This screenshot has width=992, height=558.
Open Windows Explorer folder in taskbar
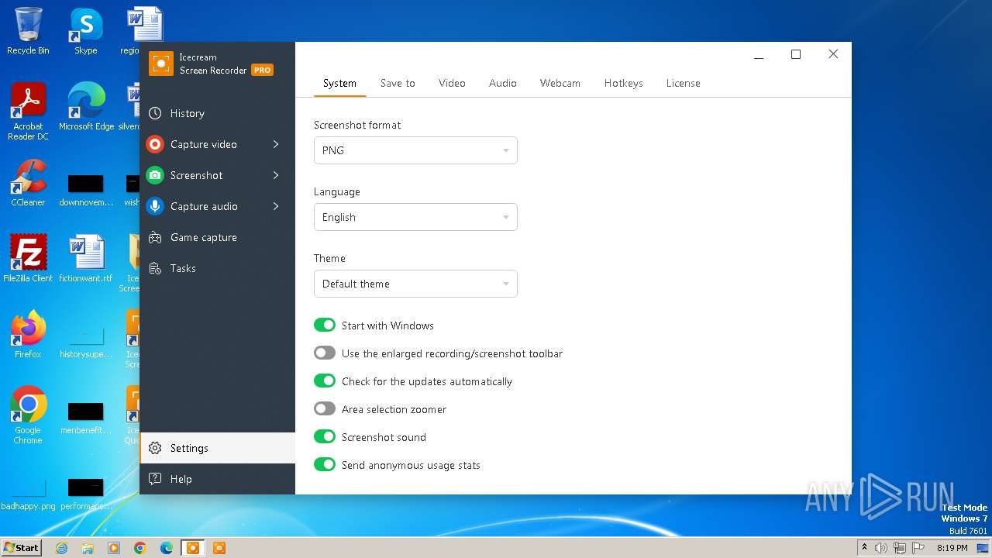click(x=88, y=548)
